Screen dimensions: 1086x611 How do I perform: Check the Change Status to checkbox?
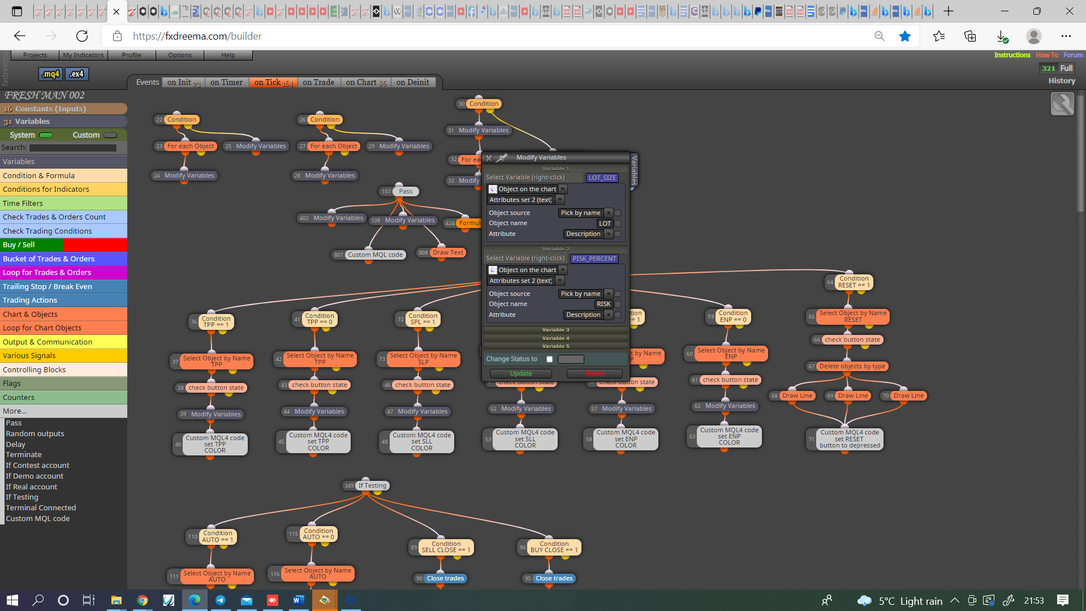[x=549, y=359]
